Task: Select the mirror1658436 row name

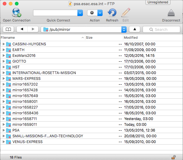Action: tap(25, 113)
